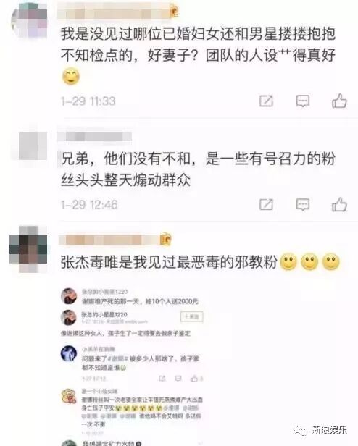Open the blurred orange username of third commenter
This screenshot has width=358, height=446.
click(x=109, y=240)
